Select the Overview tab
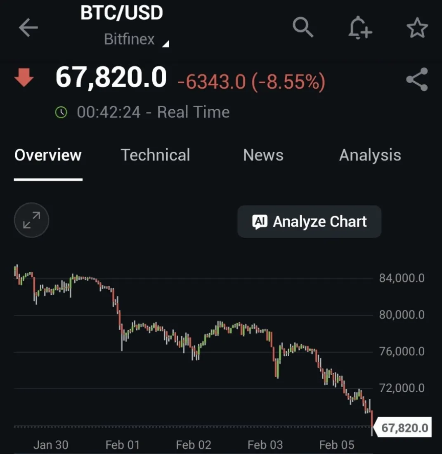 coord(48,155)
